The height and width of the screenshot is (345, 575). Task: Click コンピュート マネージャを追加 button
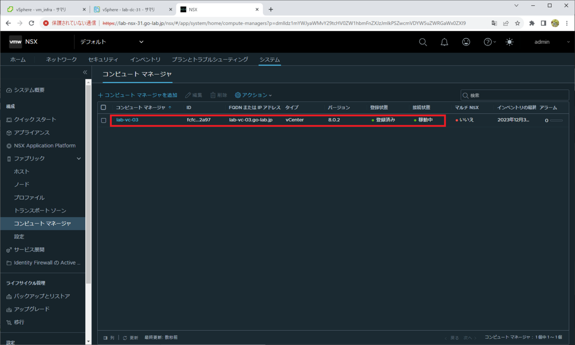138,95
